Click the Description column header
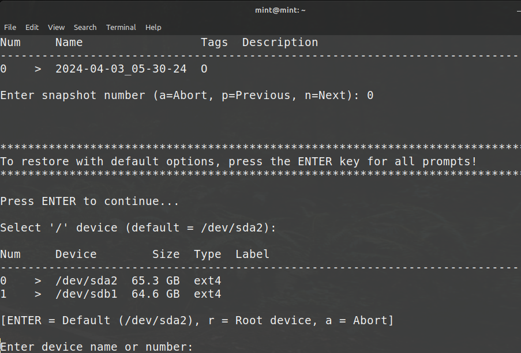 [x=280, y=43]
